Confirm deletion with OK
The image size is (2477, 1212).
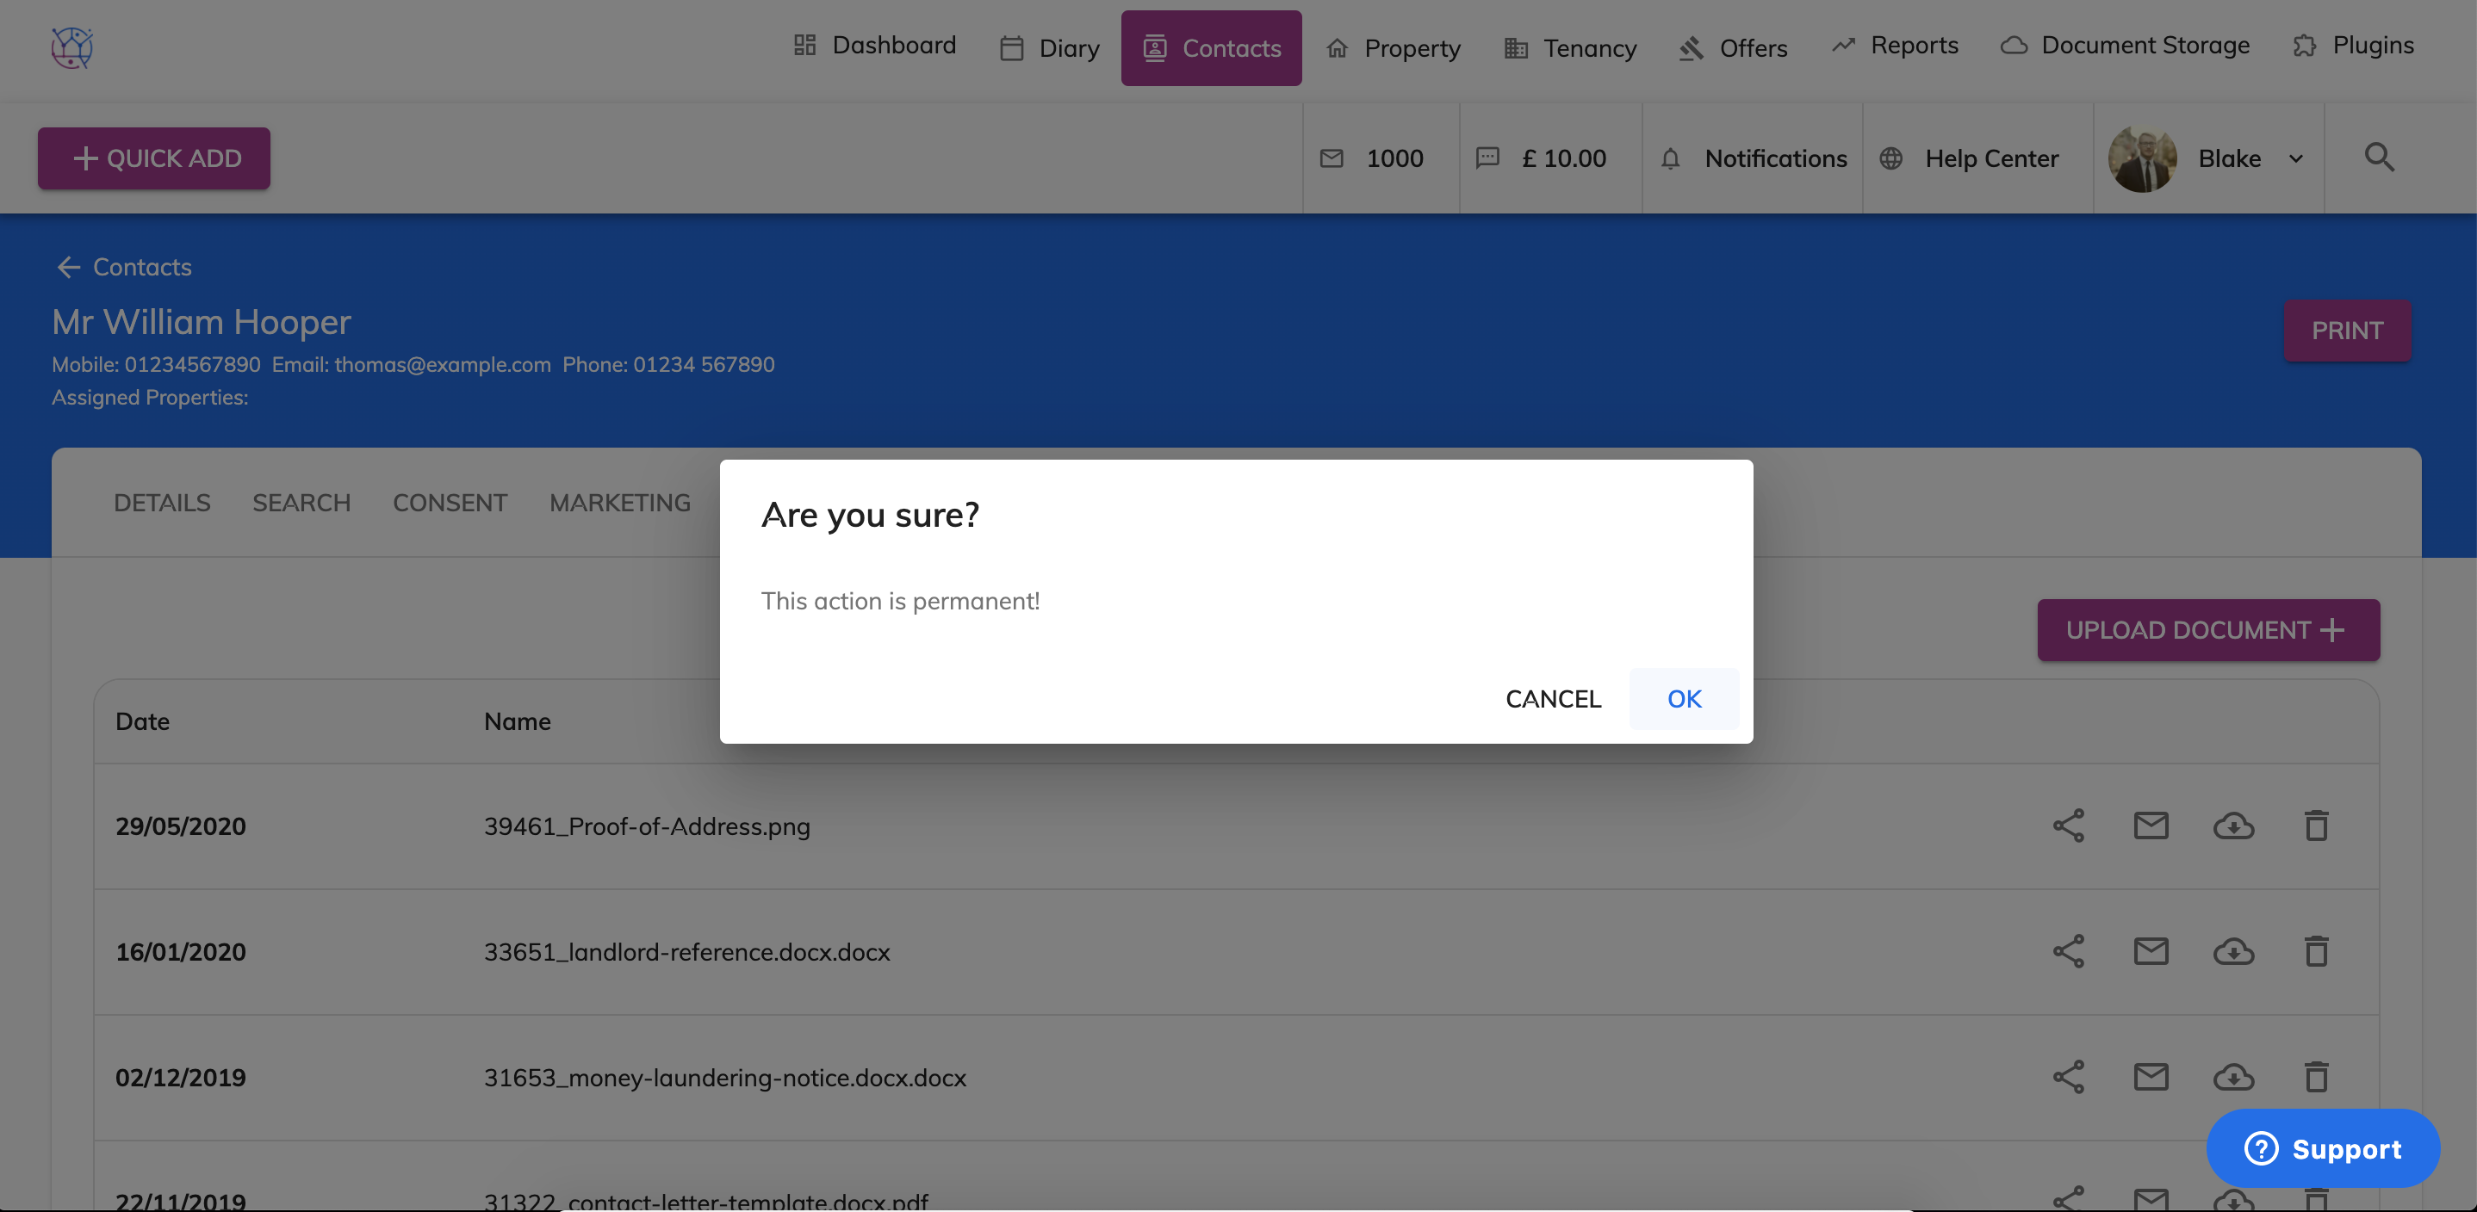pos(1684,699)
